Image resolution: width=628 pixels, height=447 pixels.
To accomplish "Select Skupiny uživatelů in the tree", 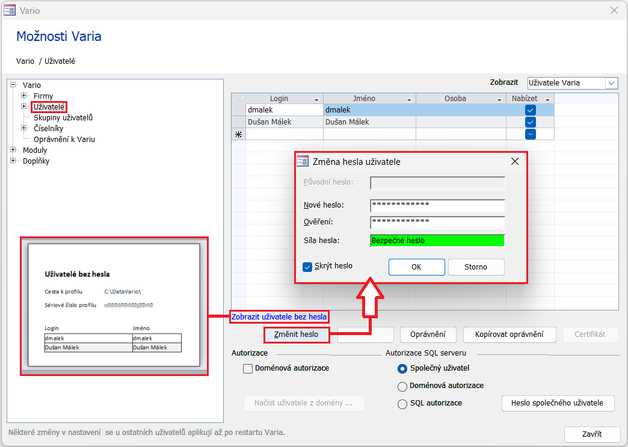I will (x=63, y=118).
